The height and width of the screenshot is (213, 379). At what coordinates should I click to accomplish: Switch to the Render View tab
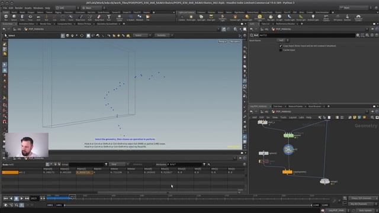point(46,24)
